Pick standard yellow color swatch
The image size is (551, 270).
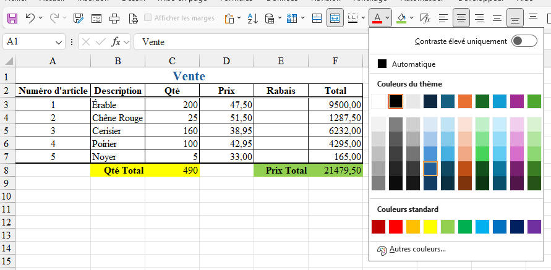(x=430, y=227)
